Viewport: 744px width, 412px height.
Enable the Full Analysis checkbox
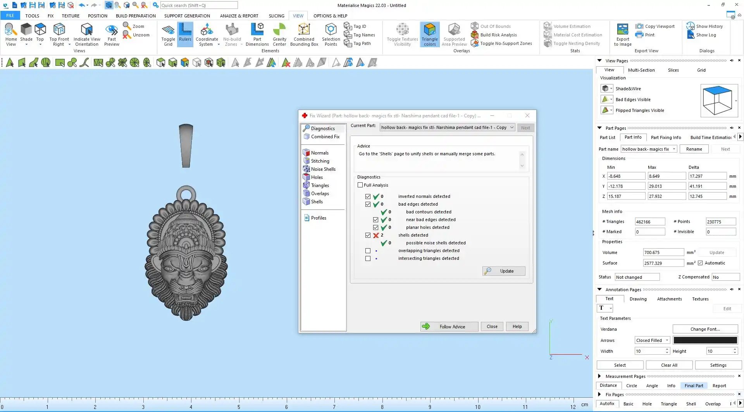coord(360,185)
